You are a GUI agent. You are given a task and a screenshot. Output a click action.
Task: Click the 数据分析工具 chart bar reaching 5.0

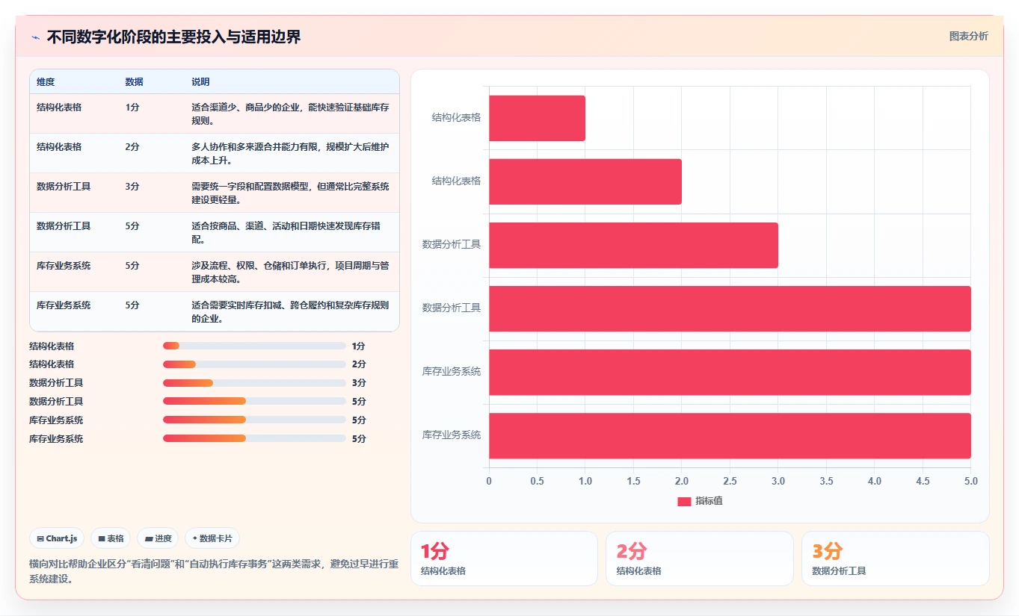coord(730,308)
